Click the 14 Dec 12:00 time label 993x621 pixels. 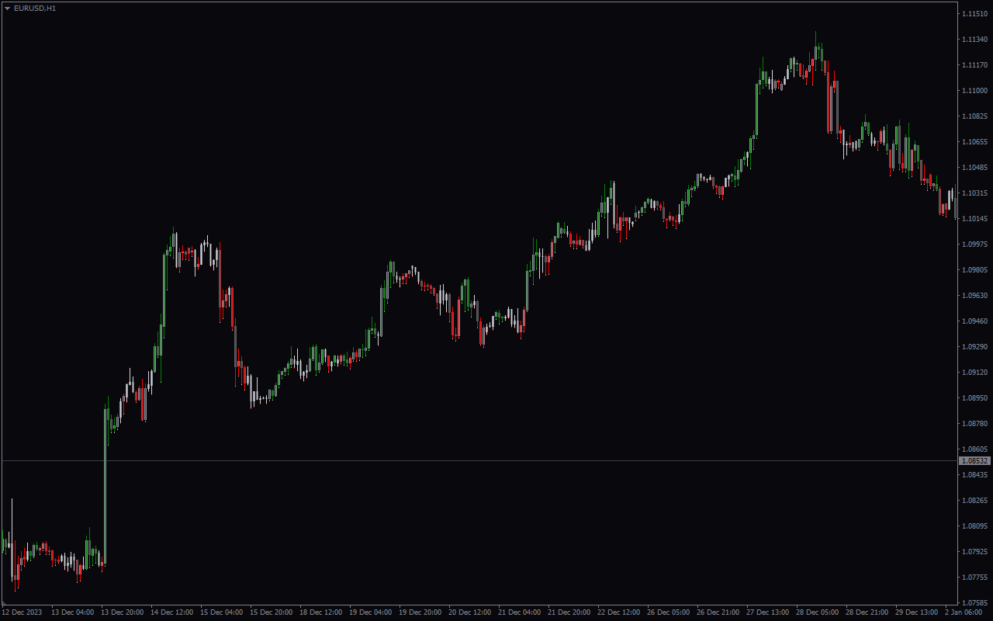pyautogui.click(x=172, y=612)
